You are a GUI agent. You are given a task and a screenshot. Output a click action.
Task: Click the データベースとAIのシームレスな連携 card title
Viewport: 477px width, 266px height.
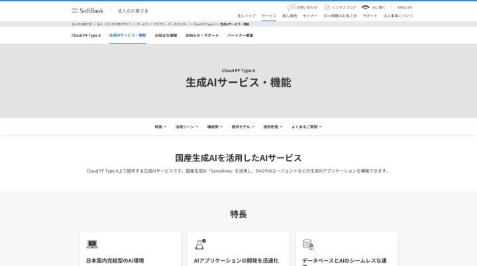coord(344,262)
